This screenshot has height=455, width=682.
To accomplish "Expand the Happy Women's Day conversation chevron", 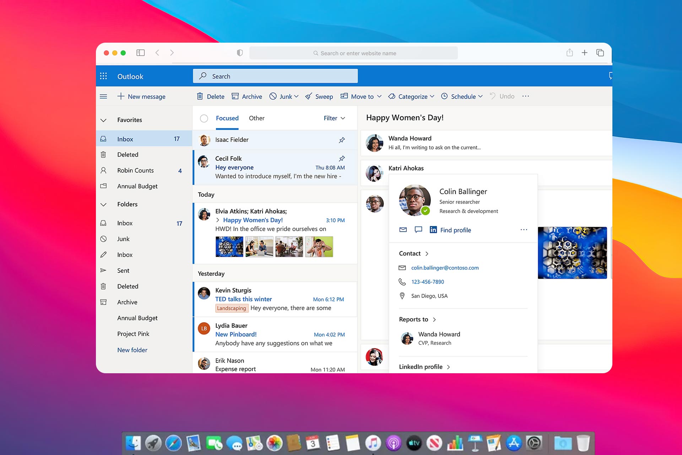I will [218, 220].
